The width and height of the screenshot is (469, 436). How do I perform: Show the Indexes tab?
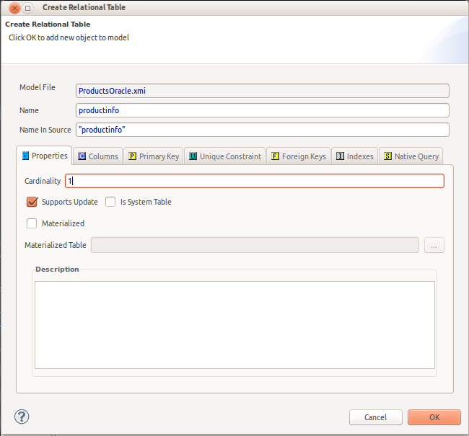click(x=355, y=156)
